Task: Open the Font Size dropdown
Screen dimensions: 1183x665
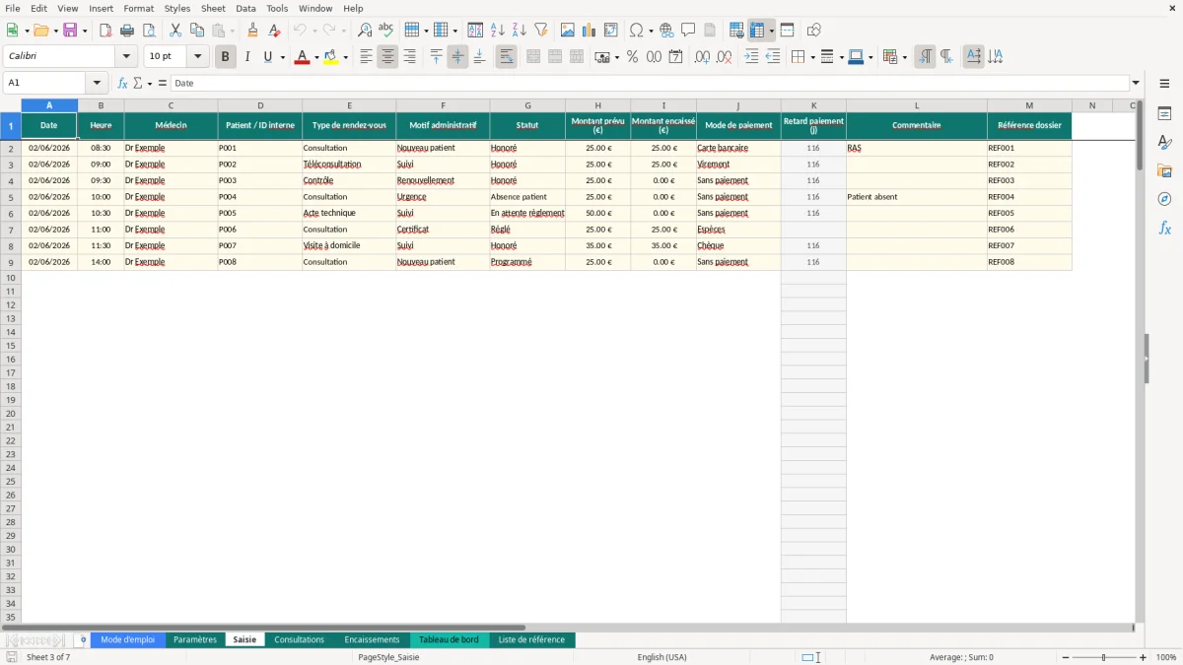Action: [198, 57]
